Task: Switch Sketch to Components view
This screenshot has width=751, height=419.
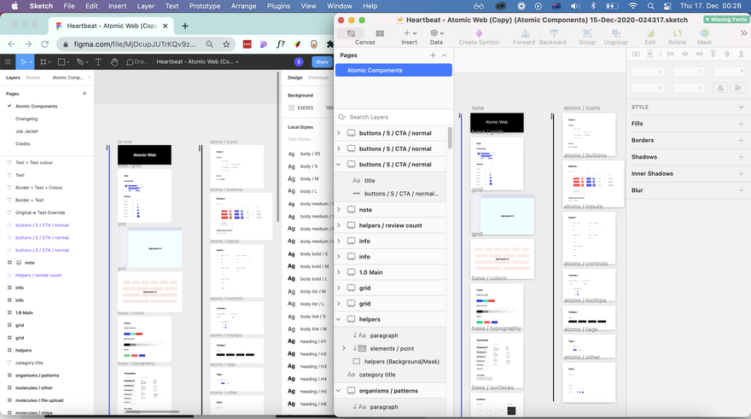Action: (x=380, y=33)
